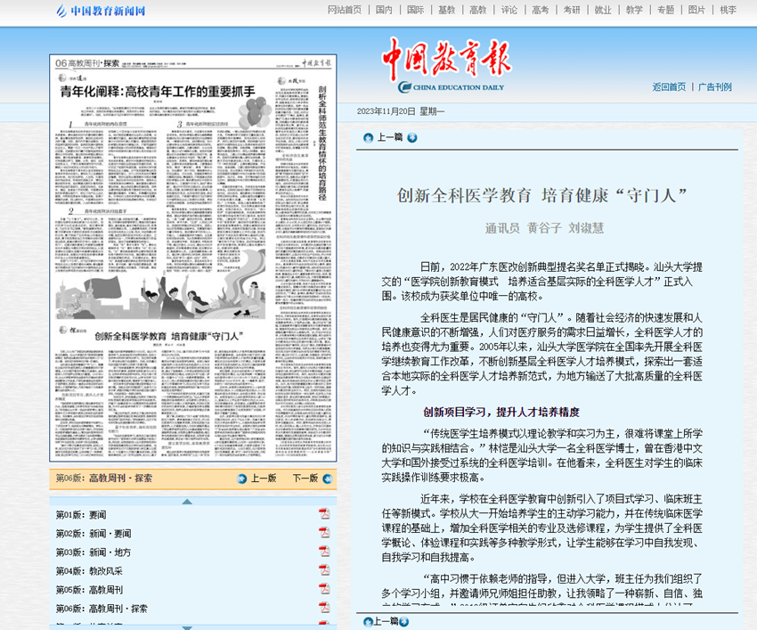Open the 评论 navigation item
757x630 pixels.
point(509,10)
